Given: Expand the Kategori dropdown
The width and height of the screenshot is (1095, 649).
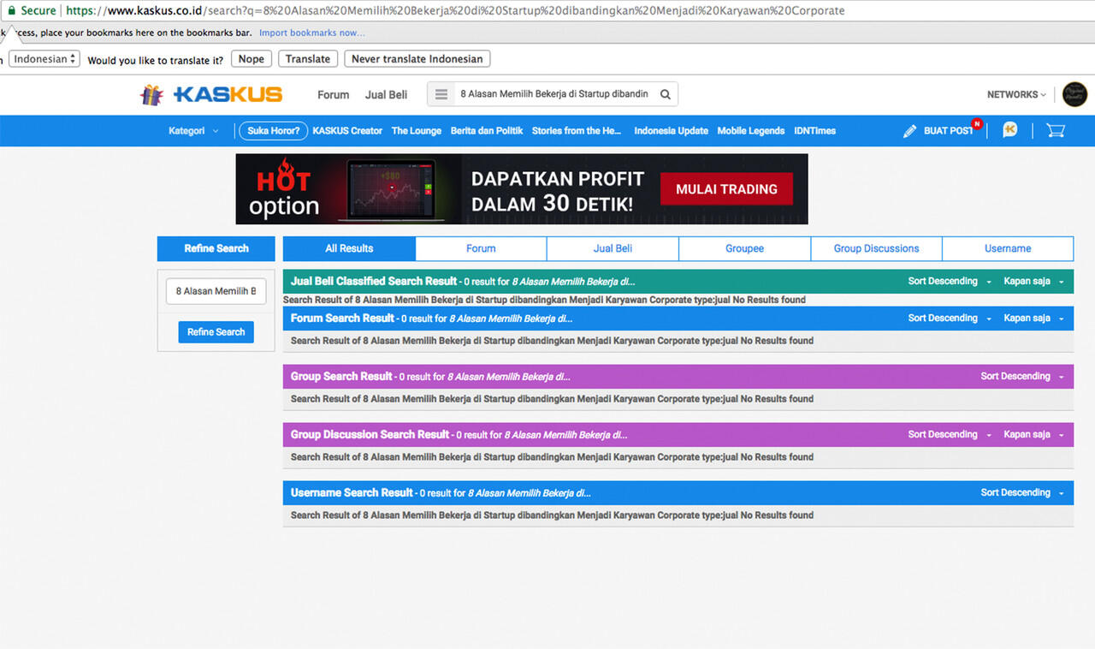Looking at the screenshot, I should (x=193, y=131).
